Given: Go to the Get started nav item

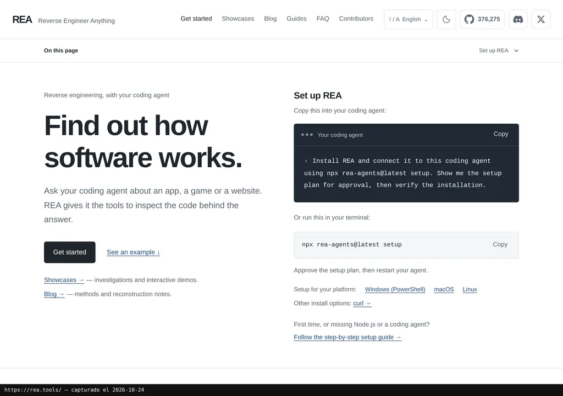Looking at the screenshot, I should pyautogui.click(x=196, y=19).
